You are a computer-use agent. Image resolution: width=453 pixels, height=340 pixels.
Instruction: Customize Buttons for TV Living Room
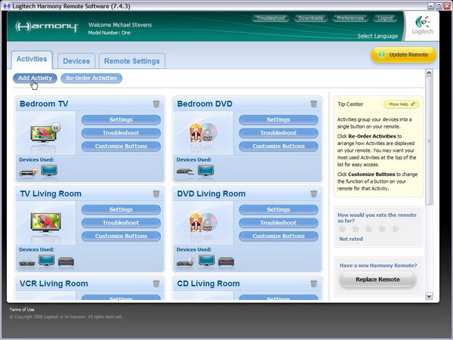[121, 236]
